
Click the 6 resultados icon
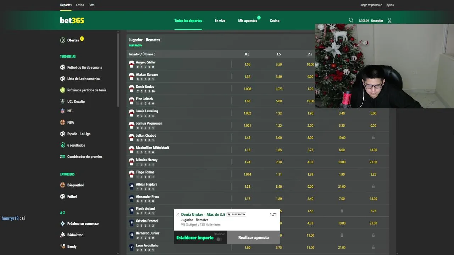click(x=63, y=145)
